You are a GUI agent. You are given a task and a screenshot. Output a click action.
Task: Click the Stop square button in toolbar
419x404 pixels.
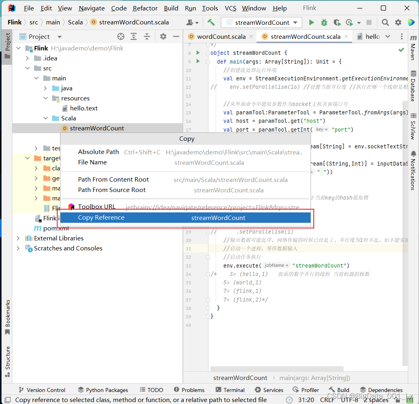pyautogui.click(x=369, y=22)
